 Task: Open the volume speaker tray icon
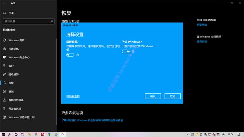[x=214, y=134]
